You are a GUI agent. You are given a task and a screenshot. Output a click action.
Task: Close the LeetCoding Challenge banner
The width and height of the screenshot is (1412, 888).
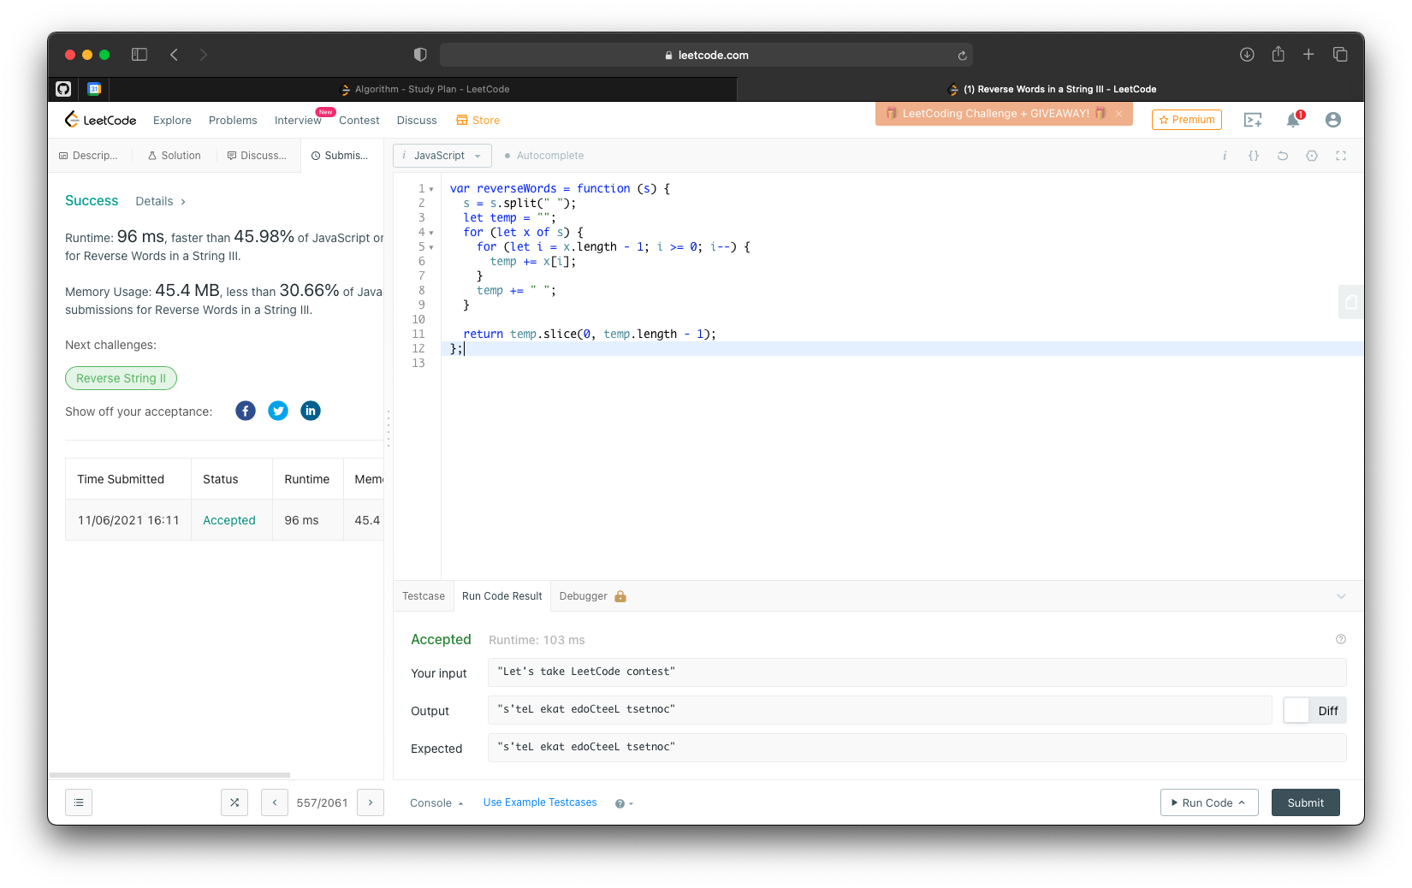pyautogui.click(x=1118, y=114)
